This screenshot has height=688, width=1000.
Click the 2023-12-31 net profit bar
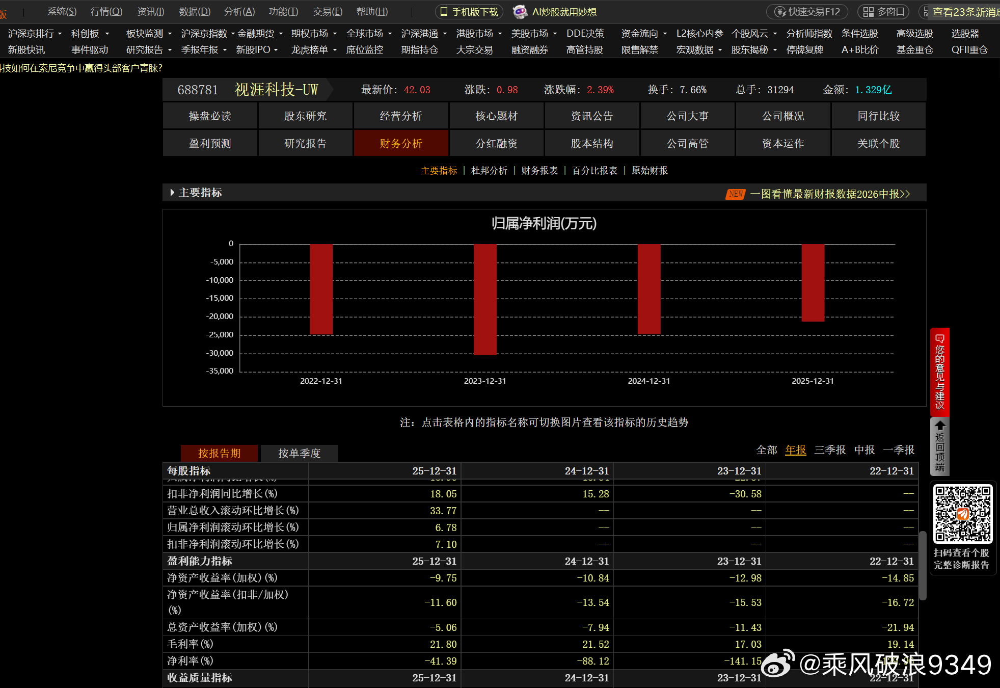click(485, 300)
